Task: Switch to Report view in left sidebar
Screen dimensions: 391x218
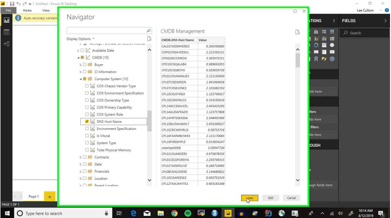Action: click(x=6, y=21)
